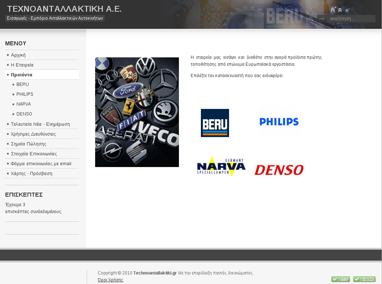Open the NARVA logo product page
Viewport: 382px width, 284px height.
pyautogui.click(x=221, y=166)
